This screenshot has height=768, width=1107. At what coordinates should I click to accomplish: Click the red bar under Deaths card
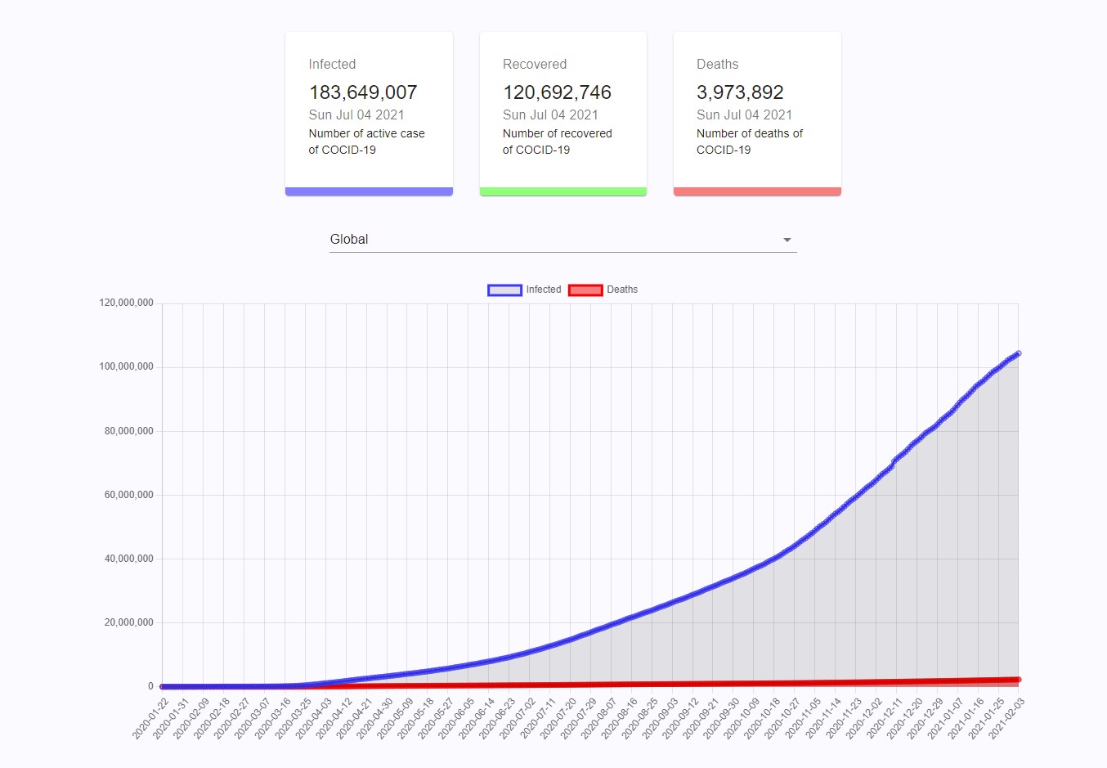point(757,191)
